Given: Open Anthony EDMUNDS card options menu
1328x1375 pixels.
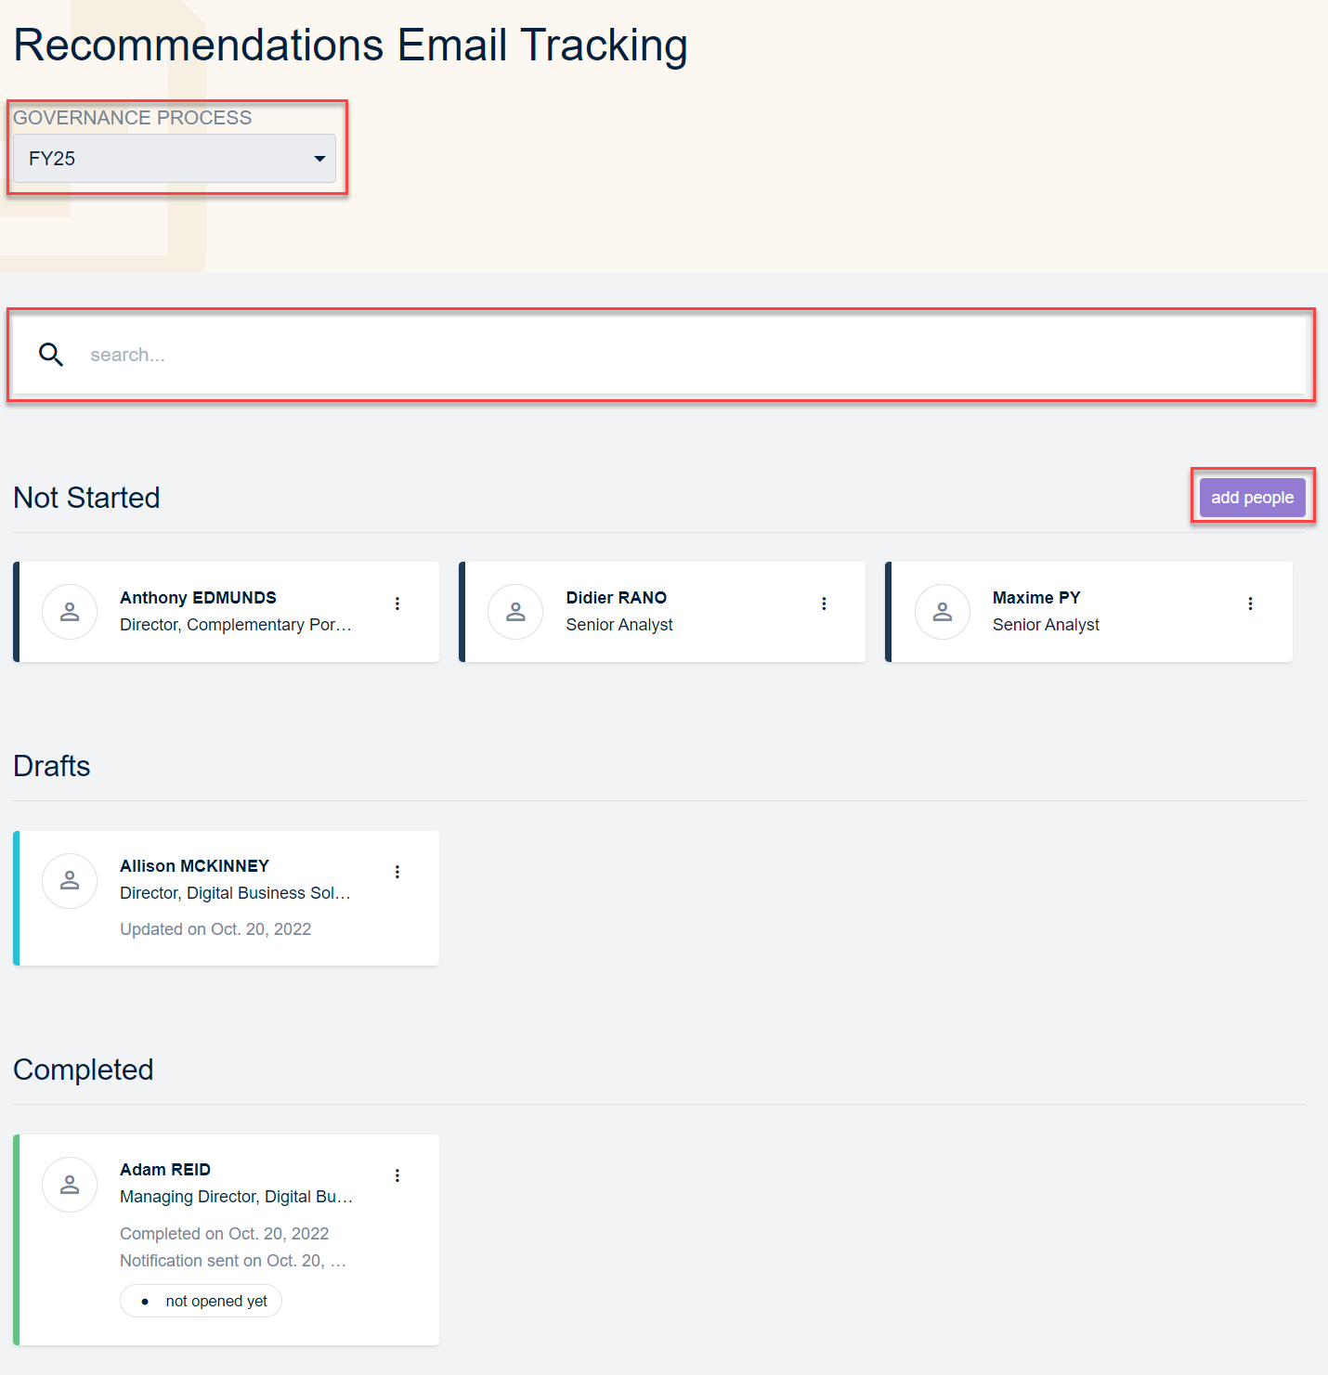Looking at the screenshot, I should (x=397, y=603).
